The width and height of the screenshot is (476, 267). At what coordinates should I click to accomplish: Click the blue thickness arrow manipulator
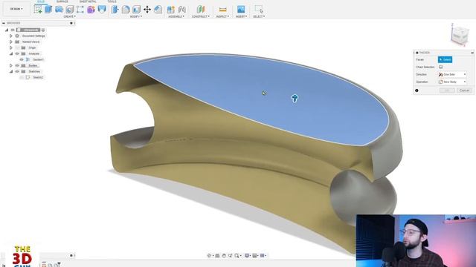point(295,98)
